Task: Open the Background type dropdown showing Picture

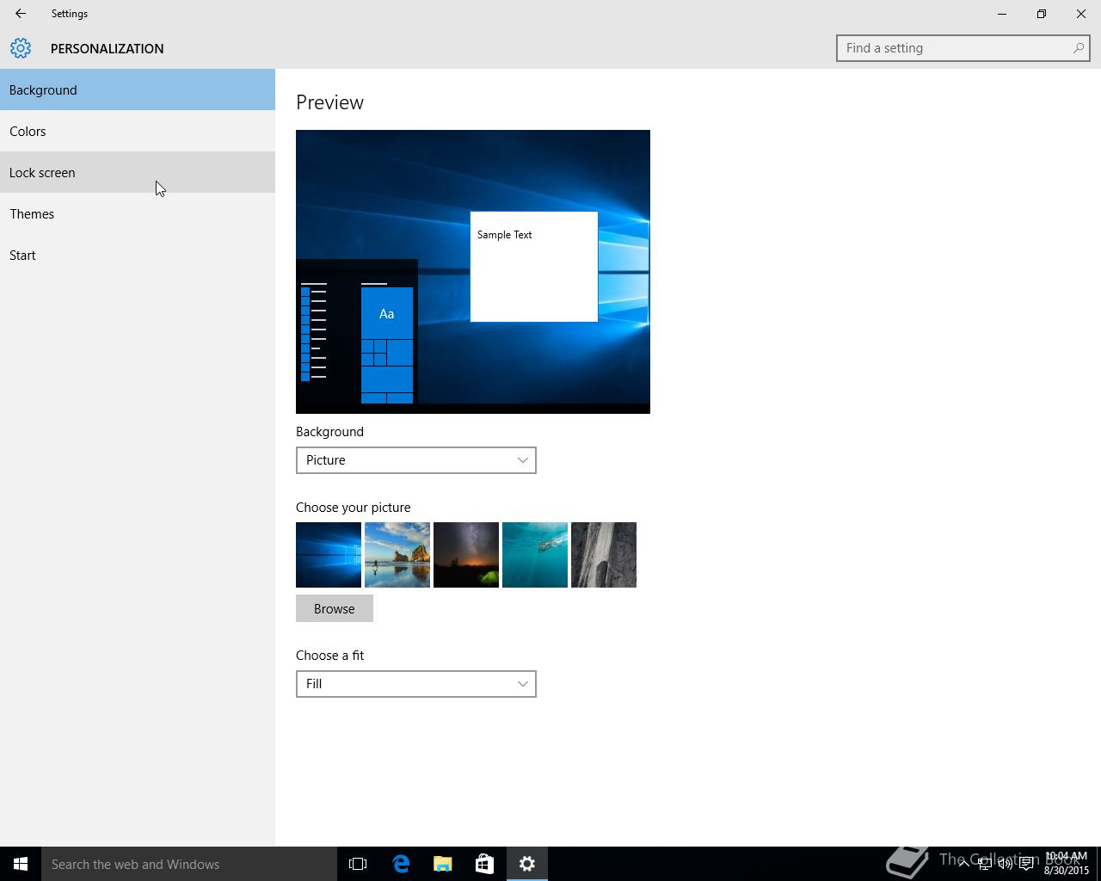Action: [416, 460]
